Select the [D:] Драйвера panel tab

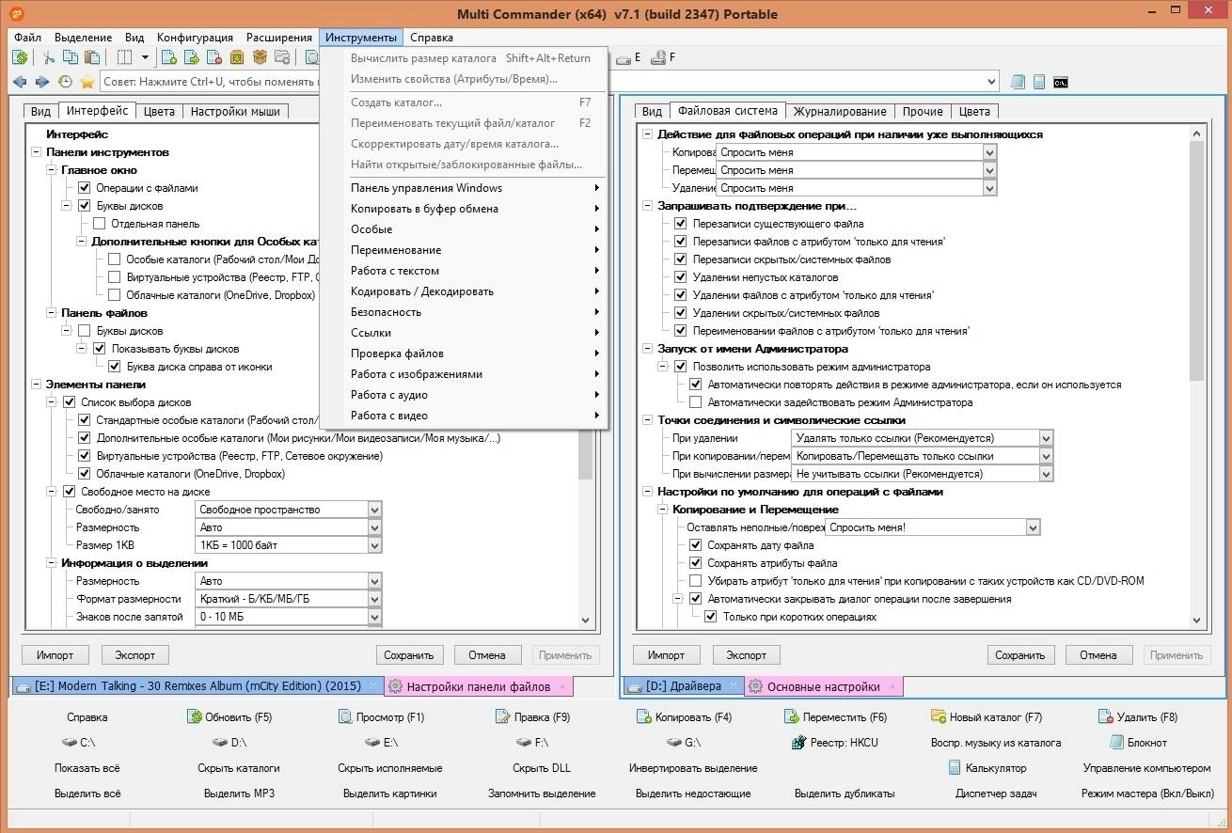(683, 687)
